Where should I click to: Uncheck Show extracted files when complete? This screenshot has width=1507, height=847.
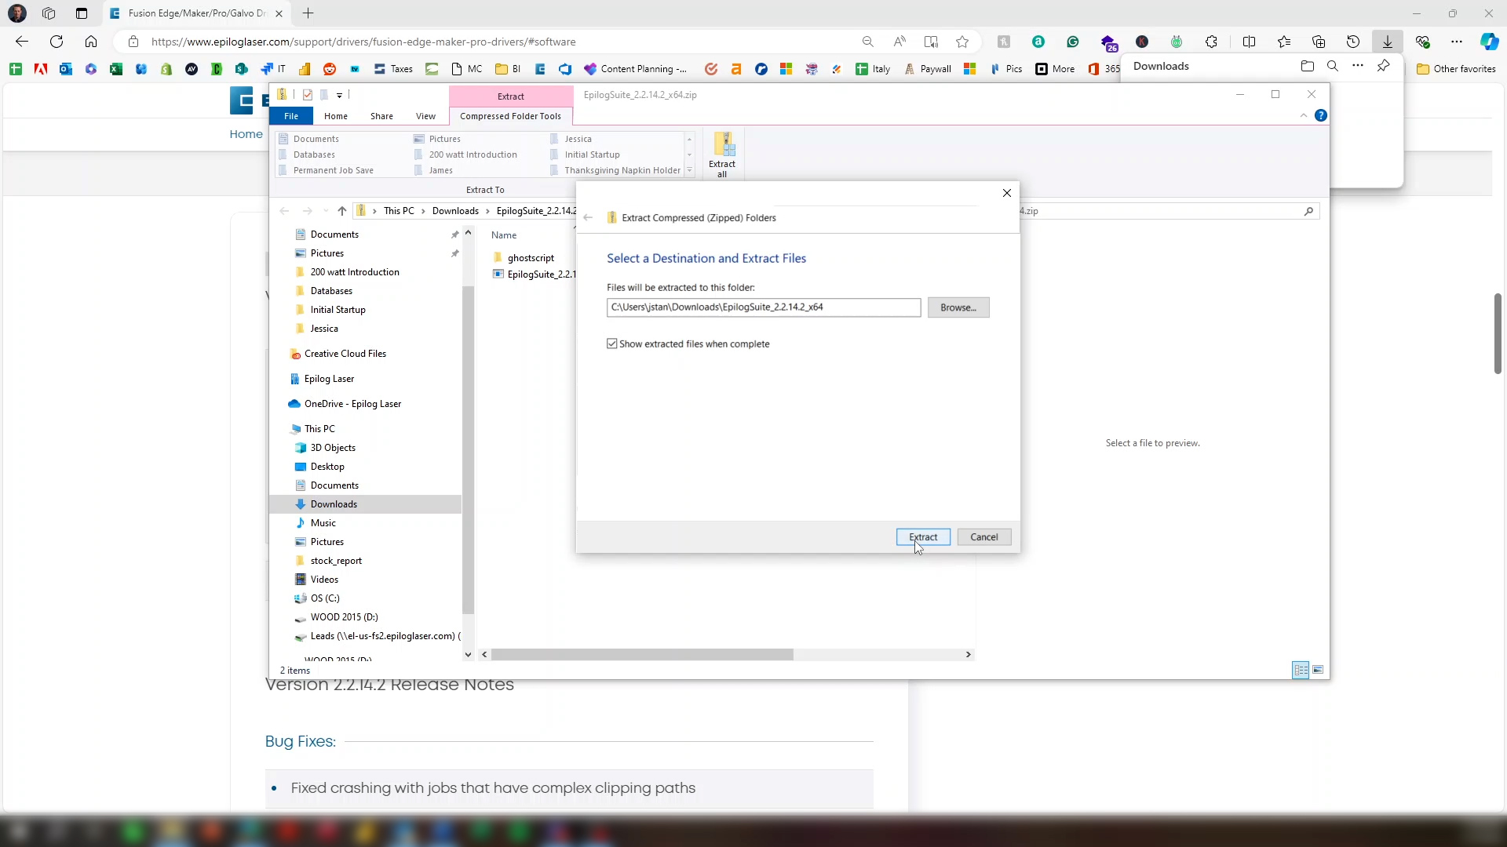(612, 344)
